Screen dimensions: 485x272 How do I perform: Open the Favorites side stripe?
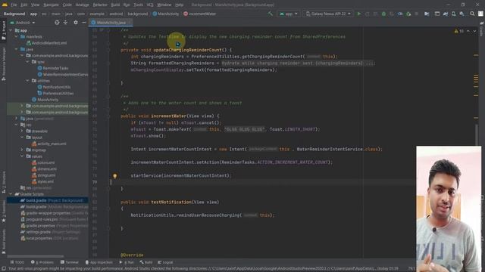click(3, 212)
